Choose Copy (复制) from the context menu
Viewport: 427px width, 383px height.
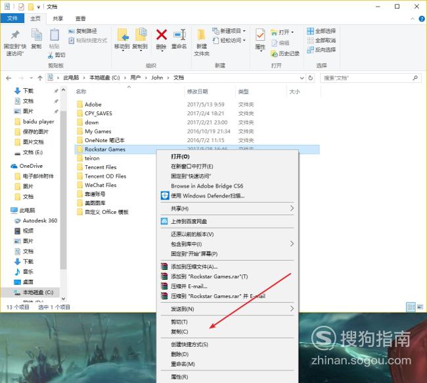[179, 332]
